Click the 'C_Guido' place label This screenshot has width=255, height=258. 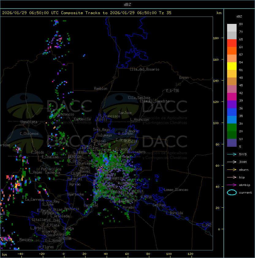pyautogui.click(x=37, y=152)
